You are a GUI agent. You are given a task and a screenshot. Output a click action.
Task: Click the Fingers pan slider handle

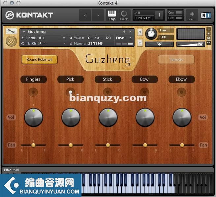(33, 145)
